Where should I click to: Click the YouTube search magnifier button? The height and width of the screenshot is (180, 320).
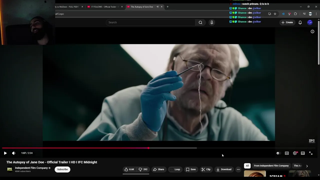[x=200, y=22]
